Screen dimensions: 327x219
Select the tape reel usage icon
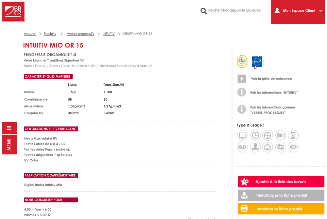[x=242, y=147]
